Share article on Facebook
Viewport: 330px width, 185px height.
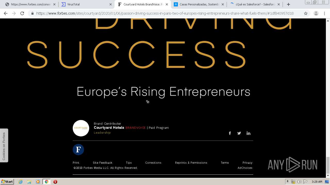[230, 133]
